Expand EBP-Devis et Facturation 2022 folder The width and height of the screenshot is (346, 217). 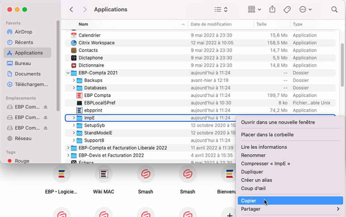[68, 155]
